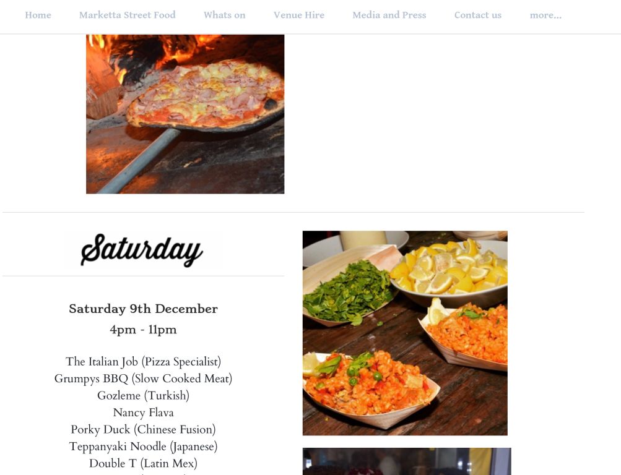Click the Nancy Flava vendor entry
Screen dimensions: 621x475
pos(143,413)
